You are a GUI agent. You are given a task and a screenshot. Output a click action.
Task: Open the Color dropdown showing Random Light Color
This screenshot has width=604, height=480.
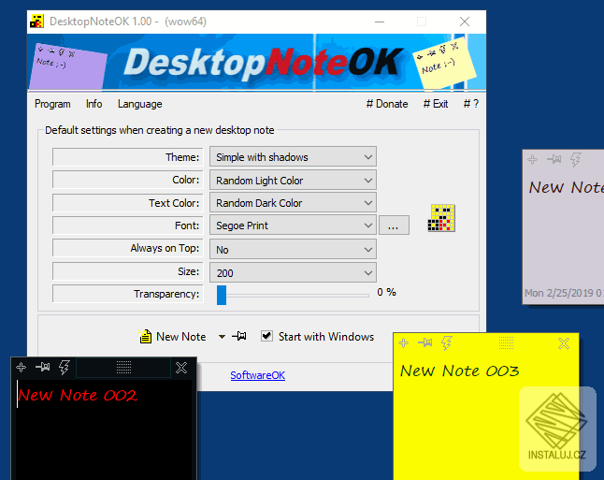coord(293,180)
